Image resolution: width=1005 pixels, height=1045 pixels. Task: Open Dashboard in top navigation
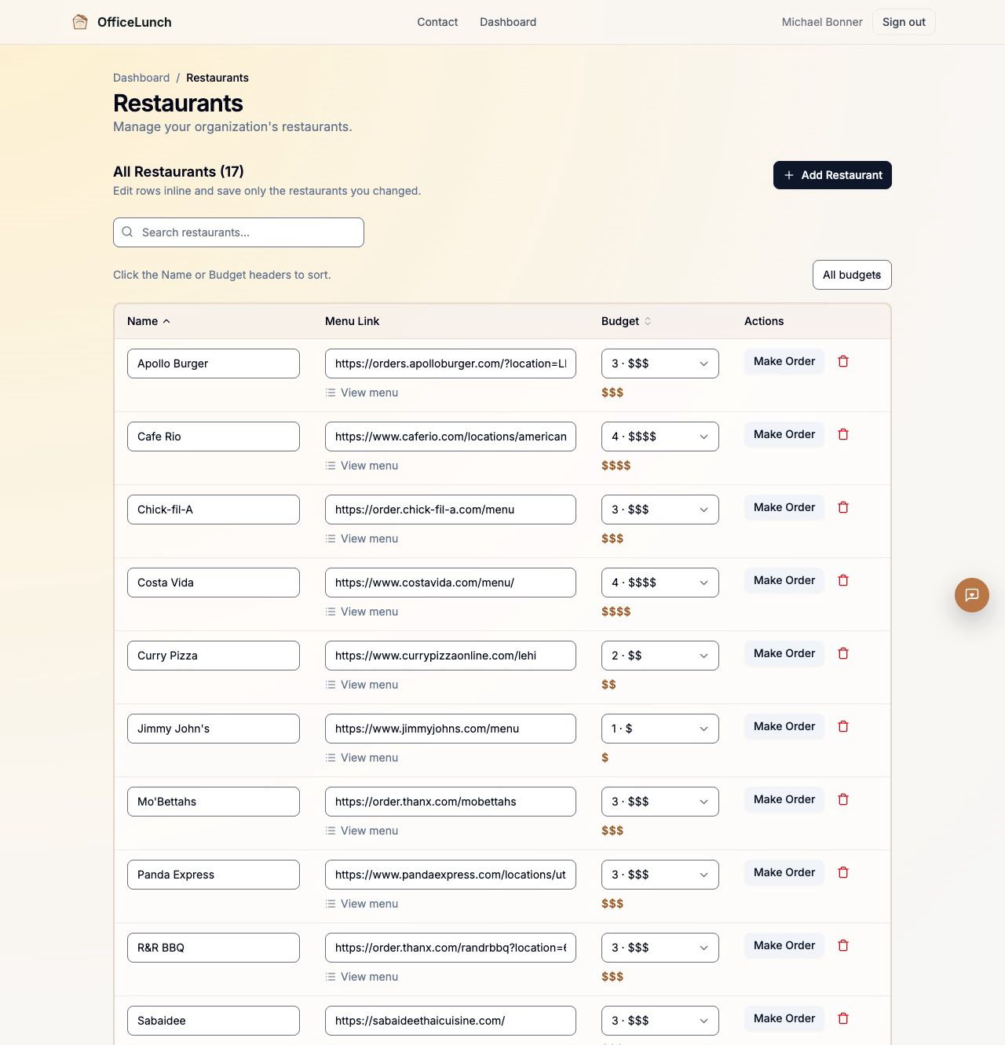pos(508,22)
